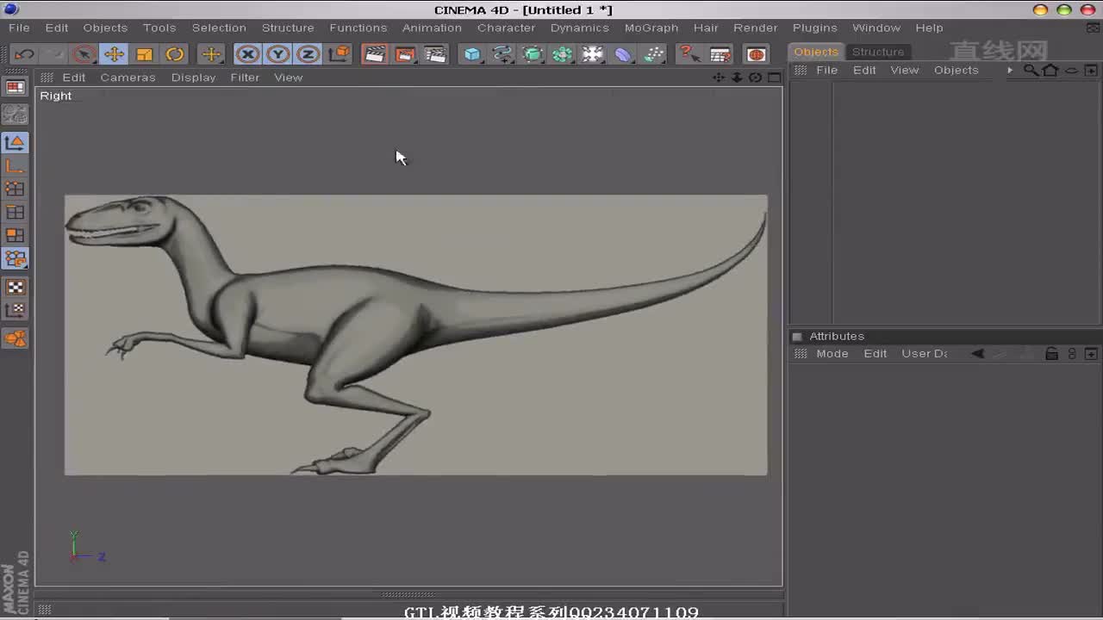The width and height of the screenshot is (1103, 620).
Task: Click Mode in the Attributes panel
Action: click(x=832, y=354)
